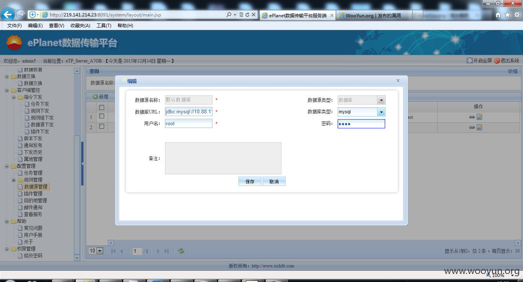The width and height of the screenshot is (523, 282).
Task: Click the browser refresh icon in address bar
Action: tap(247, 15)
